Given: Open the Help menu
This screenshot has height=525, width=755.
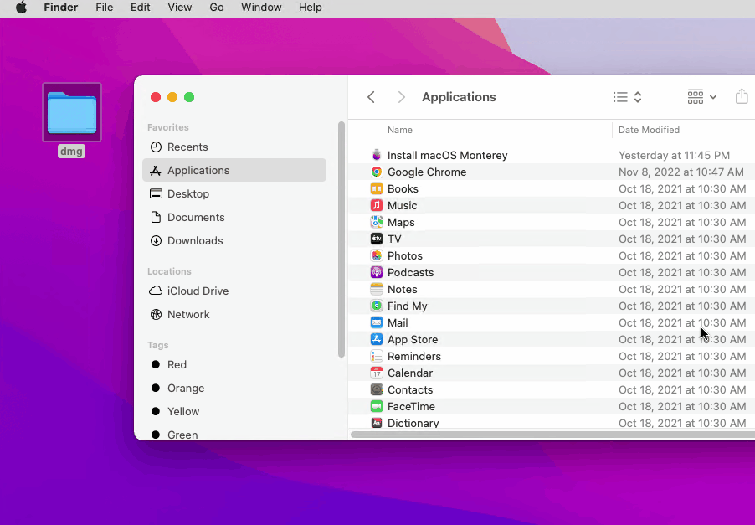Looking at the screenshot, I should 310,8.
